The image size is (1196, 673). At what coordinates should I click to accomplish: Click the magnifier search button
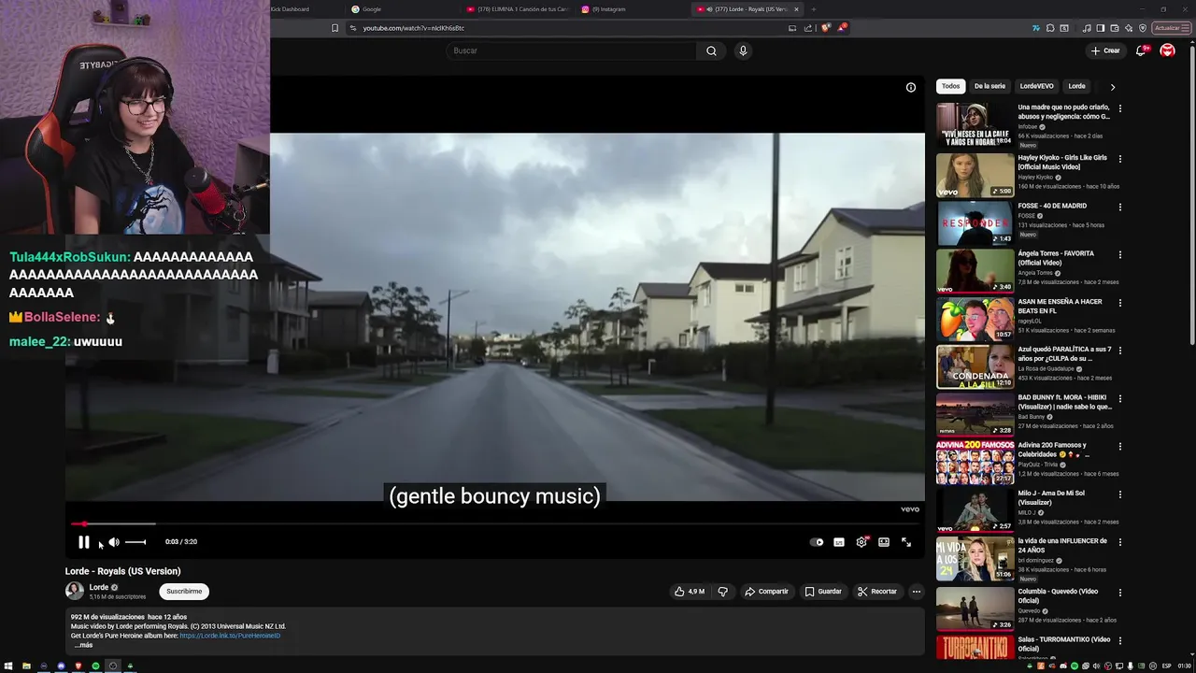click(711, 50)
